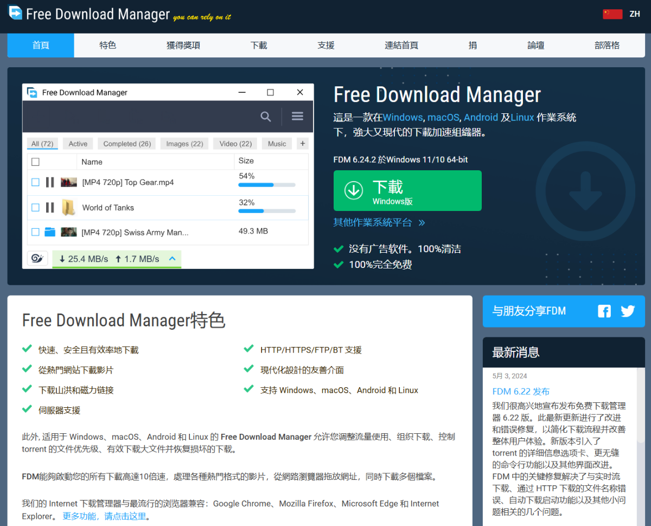Click the search magnifier in FDM app preview
This screenshot has width=651, height=526.
click(x=266, y=117)
